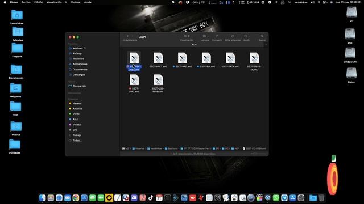The image size is (364, 204).
Task: Add a new Finder tab with plus button
Action: (x=266, y=44)
